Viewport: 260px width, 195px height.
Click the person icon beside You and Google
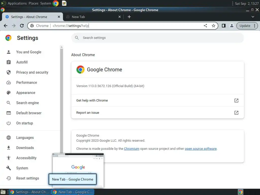[9, 52]
